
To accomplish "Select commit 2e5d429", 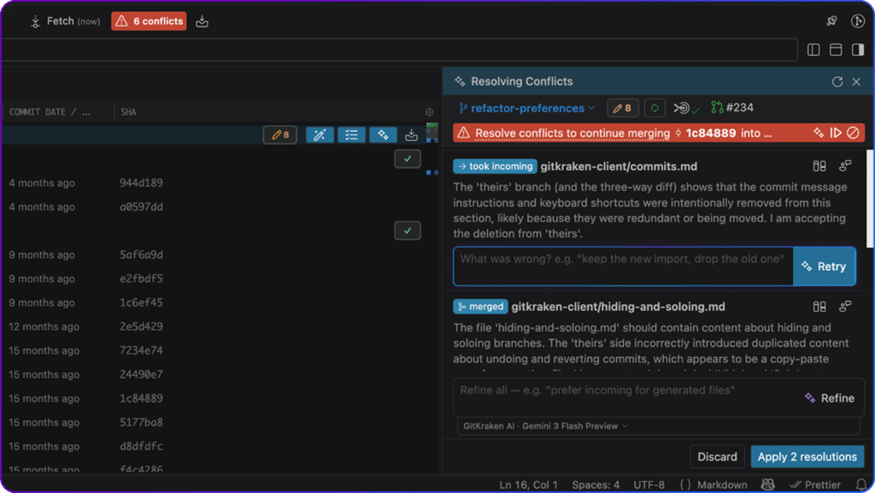I will coord(141,326).
